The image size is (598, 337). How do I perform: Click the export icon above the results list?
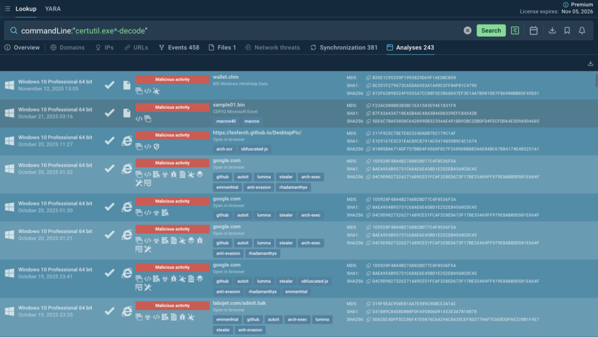point(590,63)
